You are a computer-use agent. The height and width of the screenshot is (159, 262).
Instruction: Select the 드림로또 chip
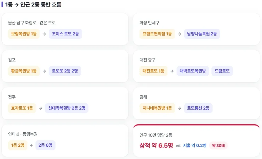[222, 71]
